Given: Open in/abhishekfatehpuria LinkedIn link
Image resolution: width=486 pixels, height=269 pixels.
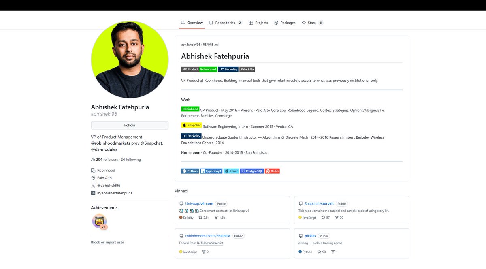Looking at the screenshot, I should click(x=115, y=193).
